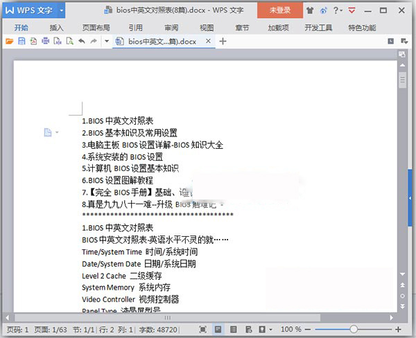416x338 pixels.
Task: Add a new document tab with plus
Action: point(223,41)
